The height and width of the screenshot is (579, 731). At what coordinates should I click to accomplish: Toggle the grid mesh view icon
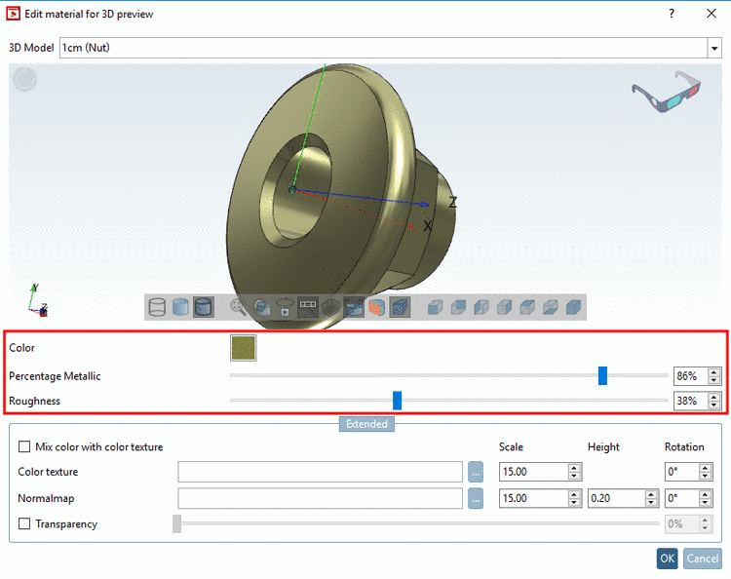click(330, 307)
